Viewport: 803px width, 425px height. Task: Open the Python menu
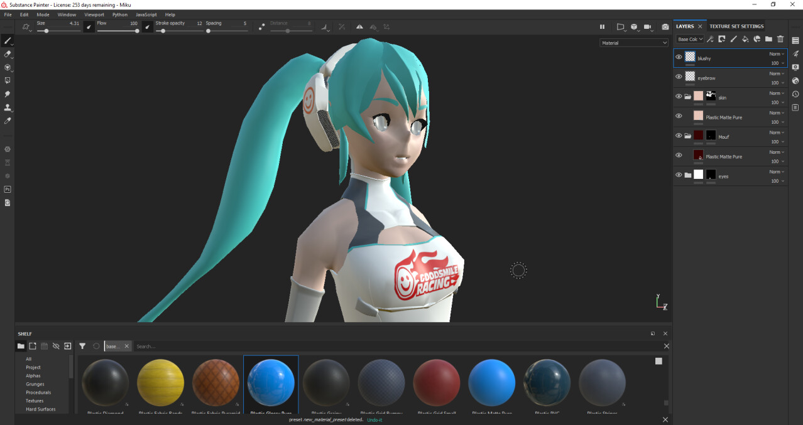point(120,14)
